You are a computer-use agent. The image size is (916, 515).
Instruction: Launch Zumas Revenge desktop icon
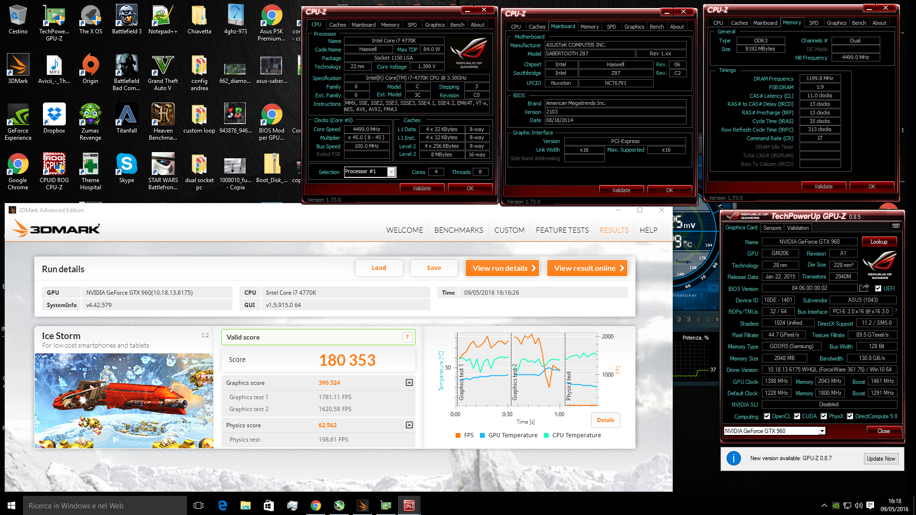(x=90, y=122)
